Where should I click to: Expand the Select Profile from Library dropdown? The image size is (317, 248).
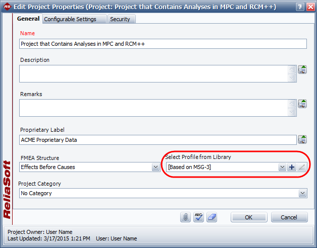pos(282,167)
